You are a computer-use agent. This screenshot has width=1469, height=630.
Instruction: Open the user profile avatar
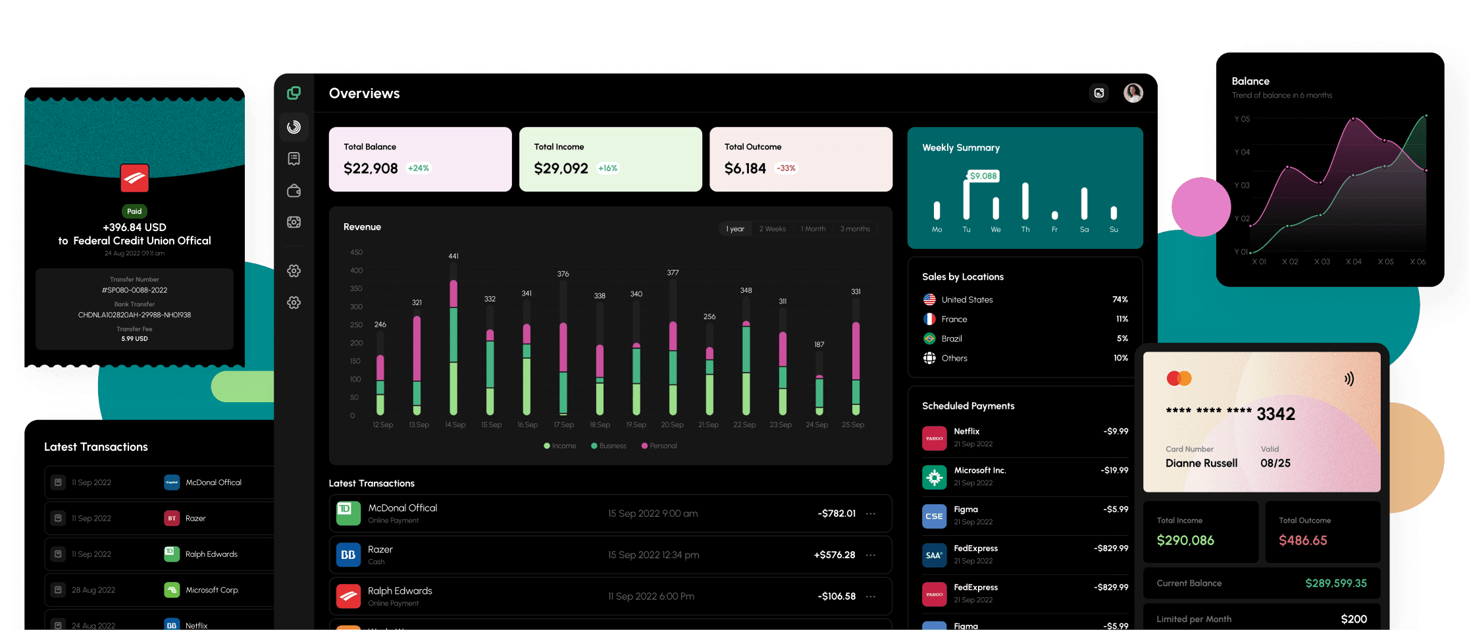click(1133, 93)
